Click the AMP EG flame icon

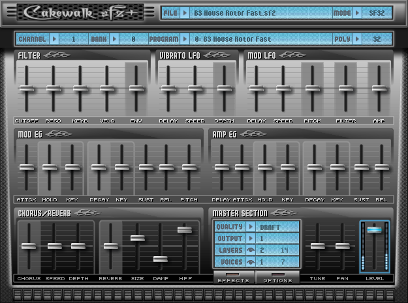[x=253, y=134]
